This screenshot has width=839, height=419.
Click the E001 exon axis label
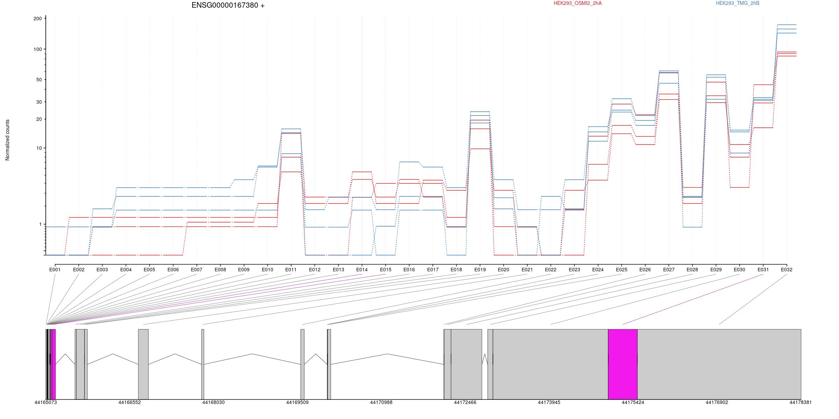pos(55,270)
